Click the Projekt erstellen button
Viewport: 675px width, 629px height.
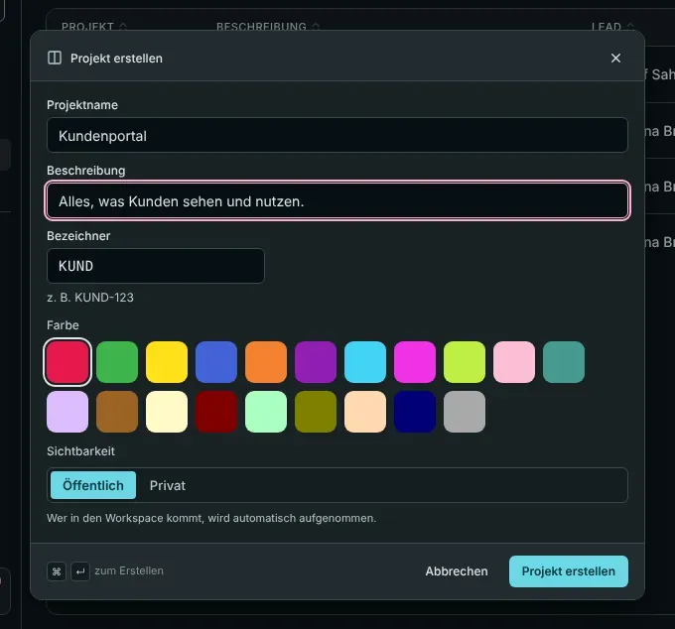point(568,571)
